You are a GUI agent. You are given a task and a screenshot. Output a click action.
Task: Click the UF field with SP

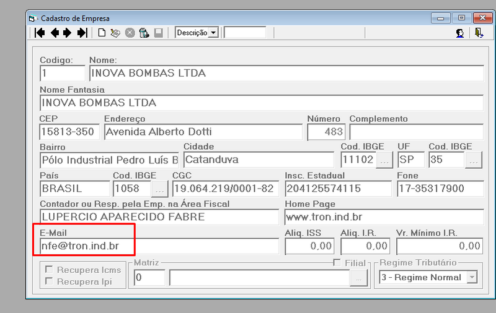[411, 160]
